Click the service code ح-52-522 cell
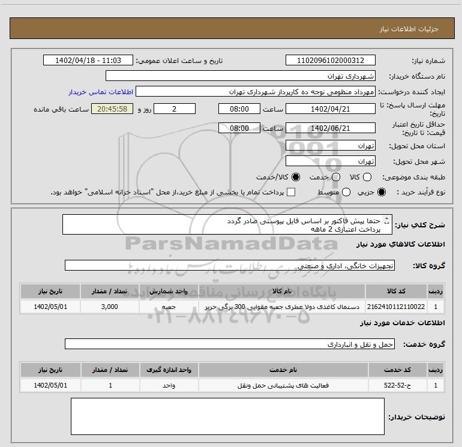The image size is (462, 447). (x=397, y=385)
